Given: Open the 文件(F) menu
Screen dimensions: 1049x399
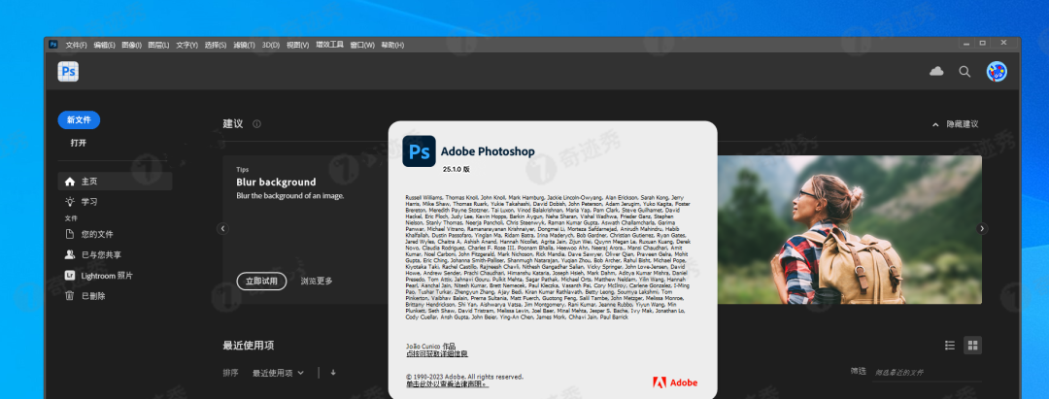Looking at the screenshot, I should 77,45.
